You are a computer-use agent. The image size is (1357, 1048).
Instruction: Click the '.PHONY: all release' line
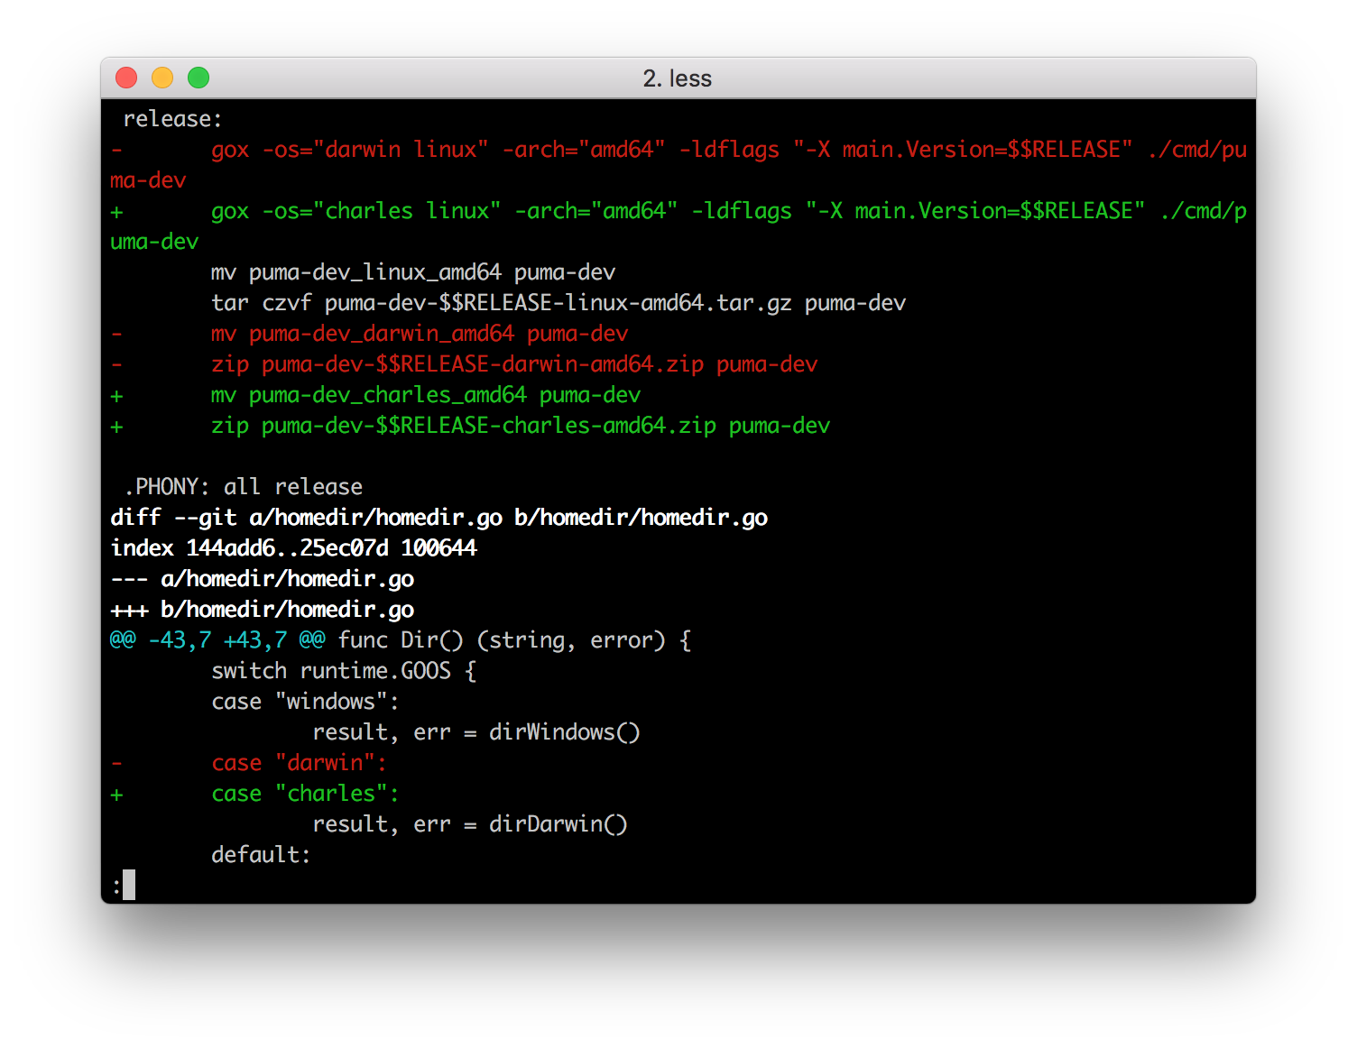point(244,487)
